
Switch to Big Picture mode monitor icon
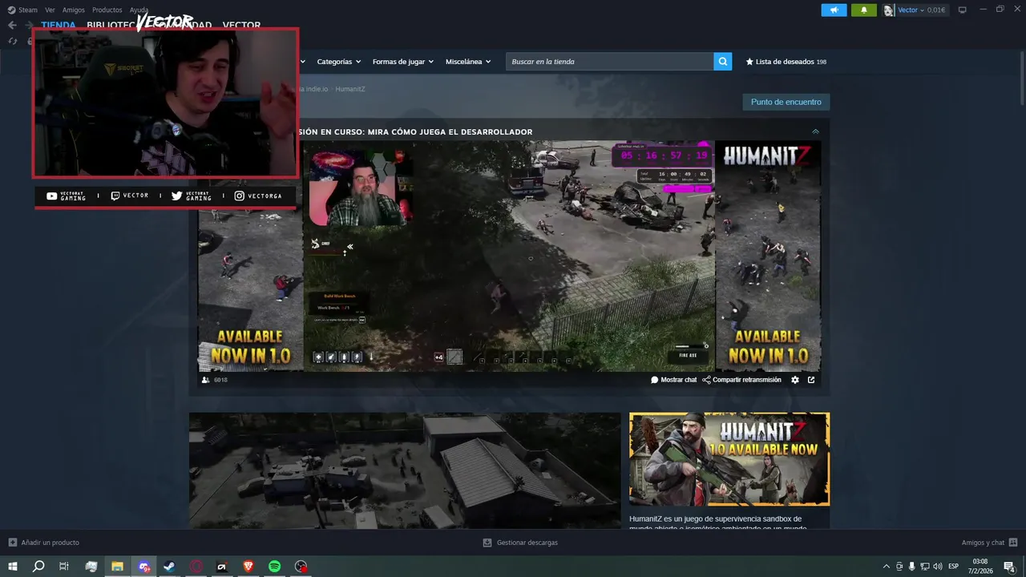(963, 10)
